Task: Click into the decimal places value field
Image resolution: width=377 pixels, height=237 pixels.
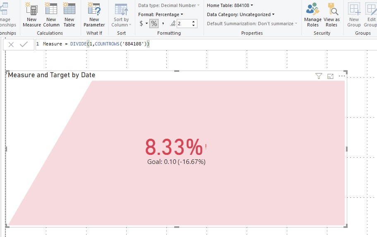Action: pyautogui.click(x=184, y=24)
